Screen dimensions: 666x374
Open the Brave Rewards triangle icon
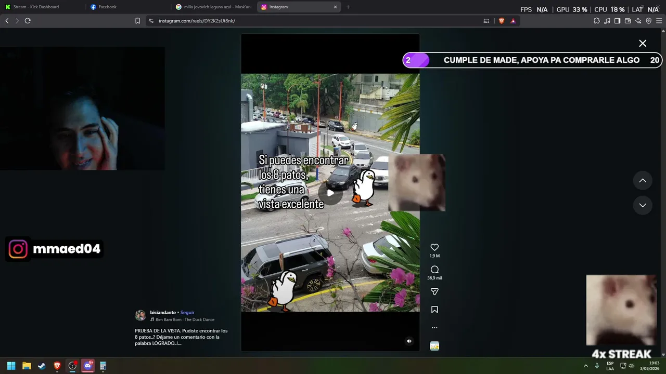point(513,21)
